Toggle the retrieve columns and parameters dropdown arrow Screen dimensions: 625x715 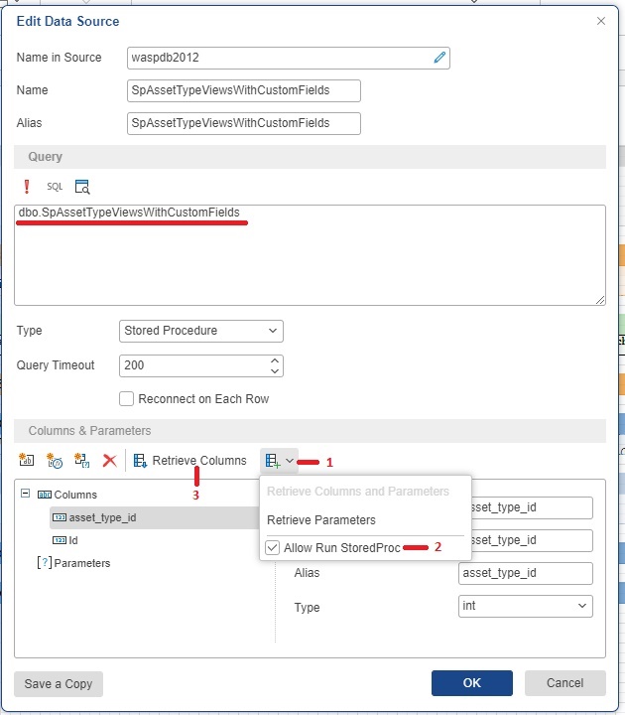290,461
